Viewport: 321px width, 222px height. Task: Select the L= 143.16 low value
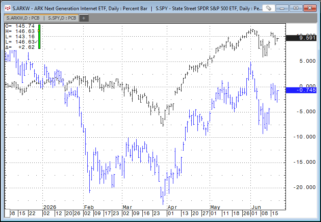click(20, 37)
